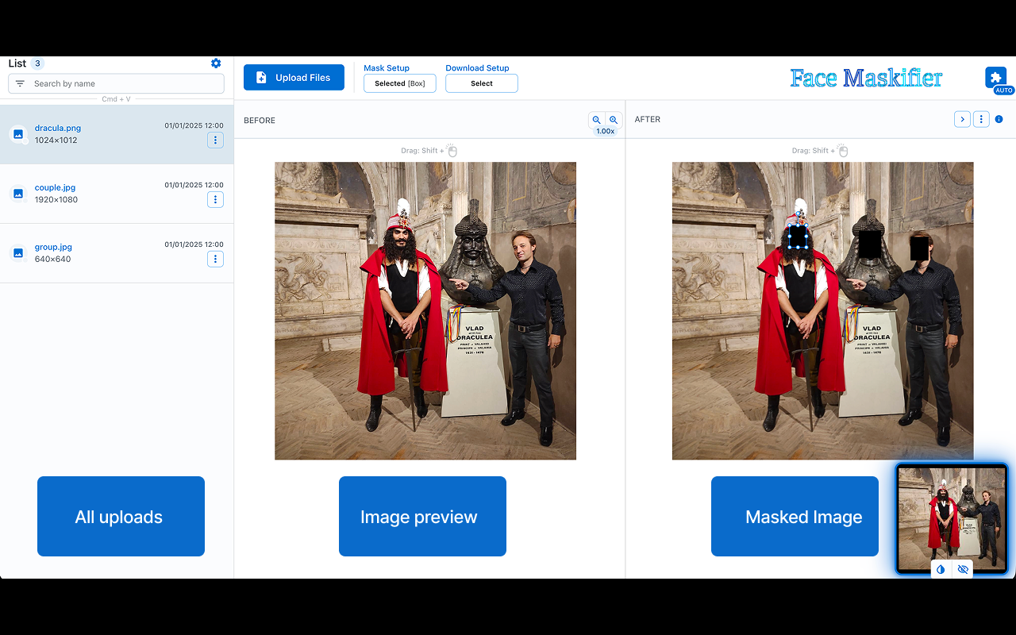
Task: Click the filter icon in search box
Action: point(20,83)
